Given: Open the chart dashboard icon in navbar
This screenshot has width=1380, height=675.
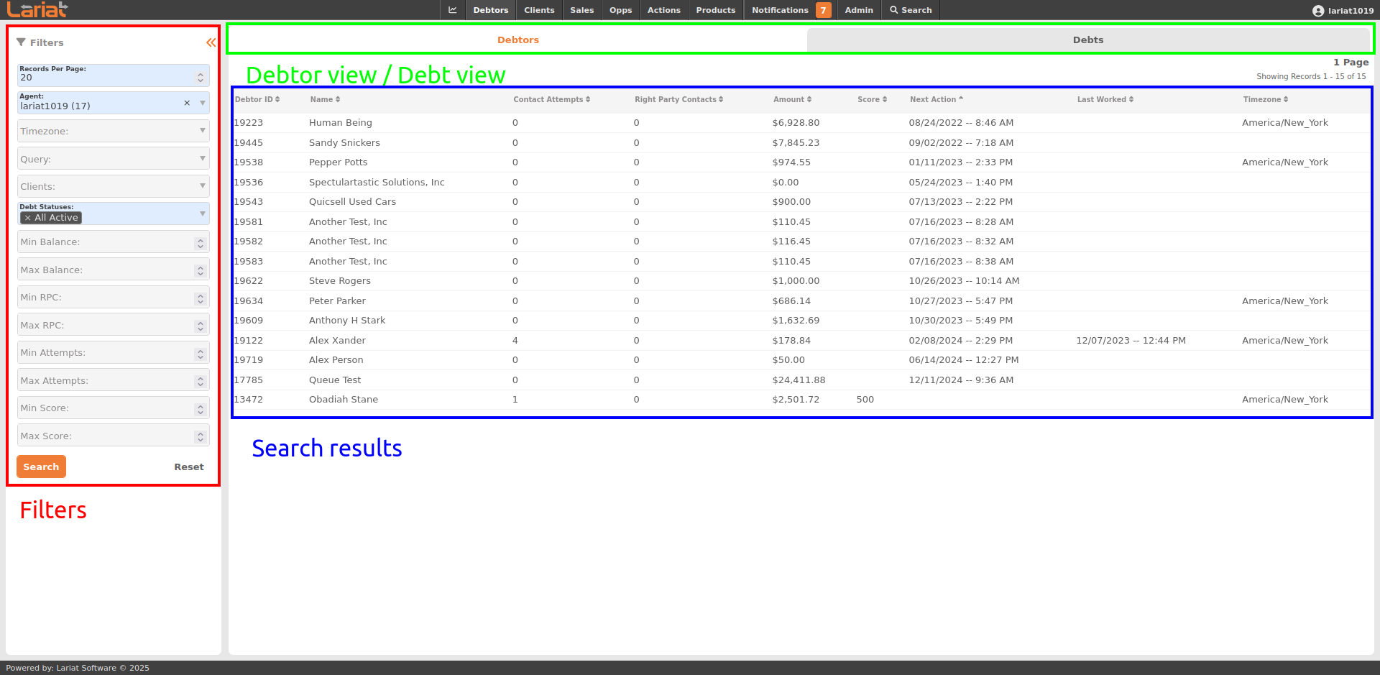Looking at the screenshot, I should 452,10.
